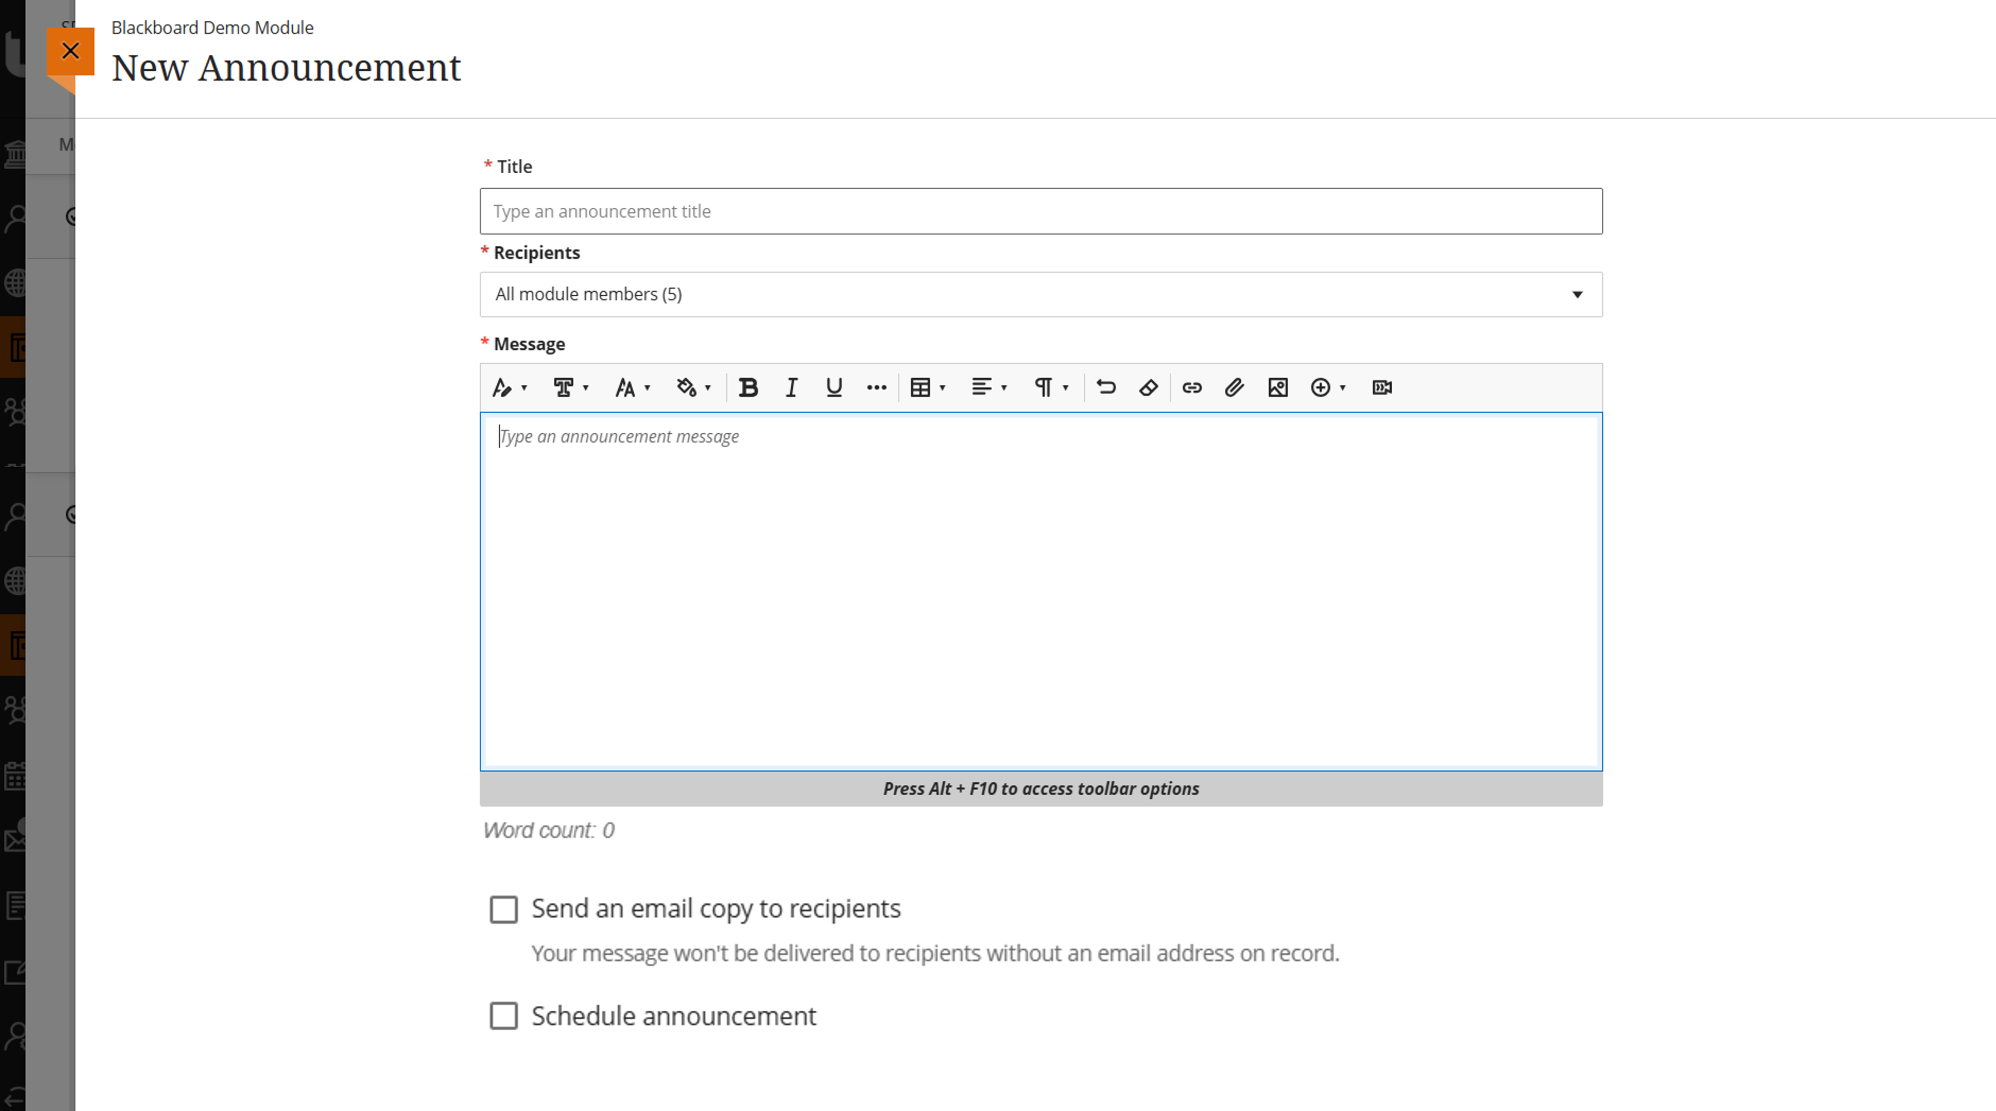Click the undo icon
Screen dimensions: 1996x1111
coord(1106,387)
